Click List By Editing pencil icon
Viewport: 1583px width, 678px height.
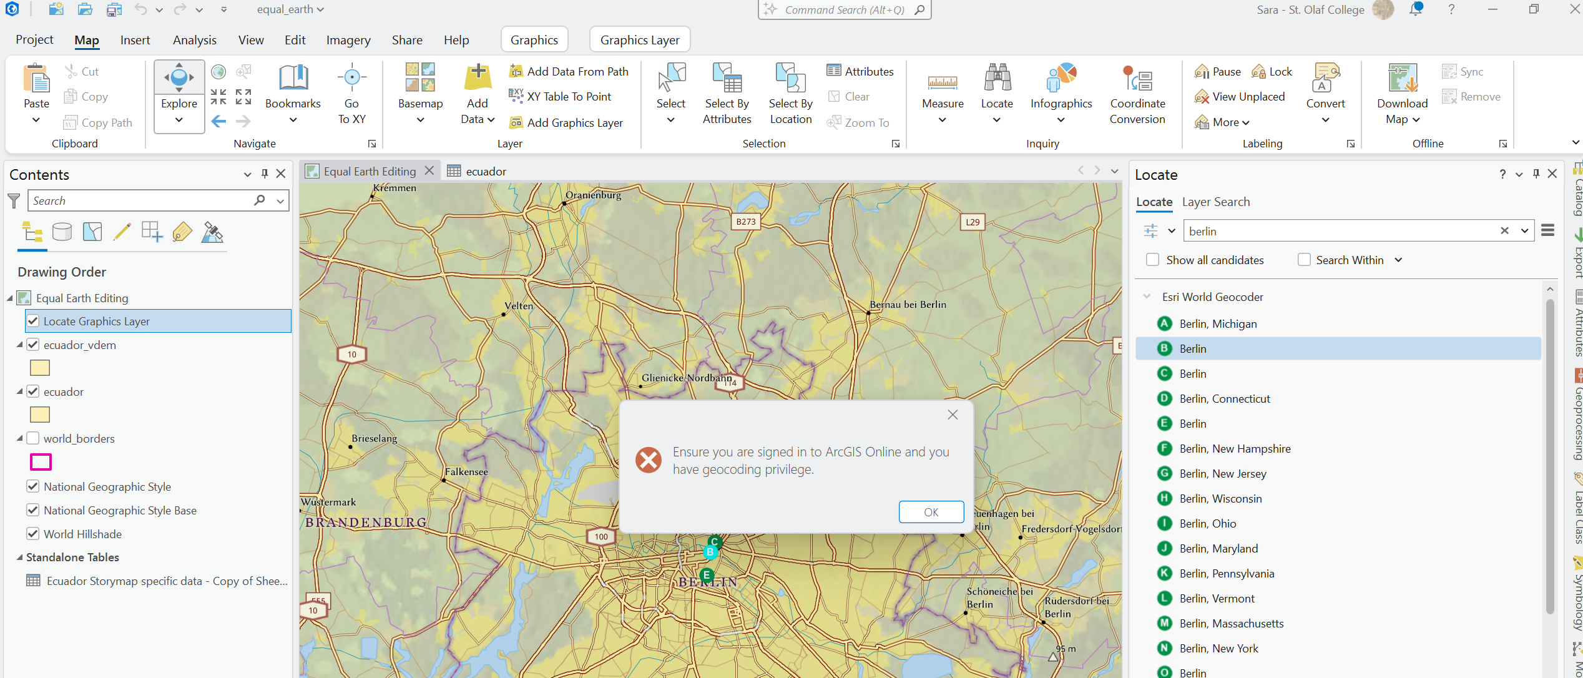[x=122, y=232]
